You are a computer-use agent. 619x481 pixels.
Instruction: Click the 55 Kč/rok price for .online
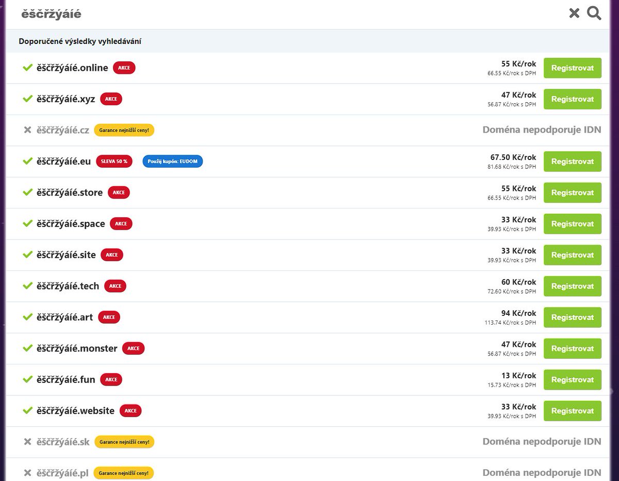519,64
